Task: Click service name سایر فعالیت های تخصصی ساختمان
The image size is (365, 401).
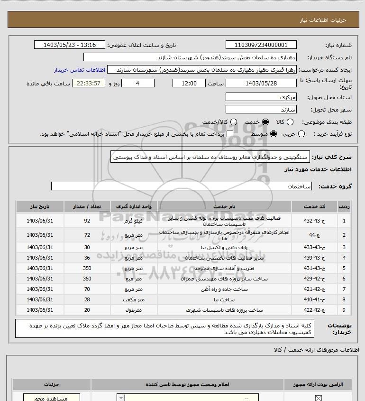Action: click(224, 258)
